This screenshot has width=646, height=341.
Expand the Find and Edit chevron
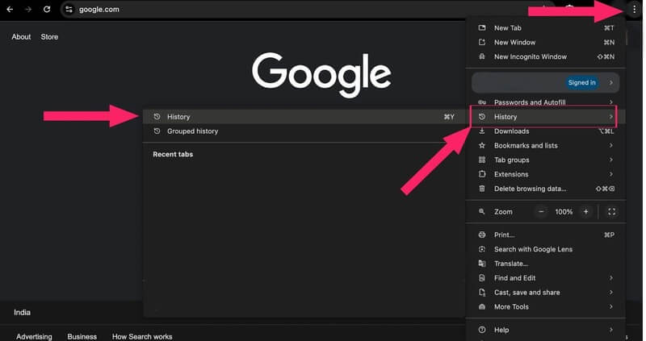(x=611, y=278)
